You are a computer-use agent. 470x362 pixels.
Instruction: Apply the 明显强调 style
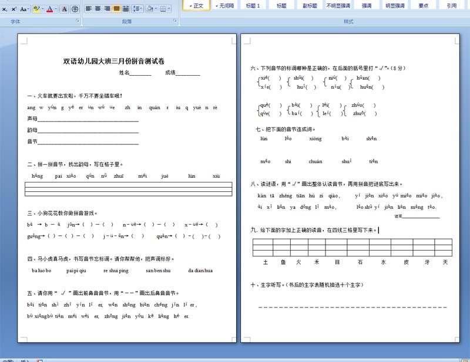(x=395, y=5)
